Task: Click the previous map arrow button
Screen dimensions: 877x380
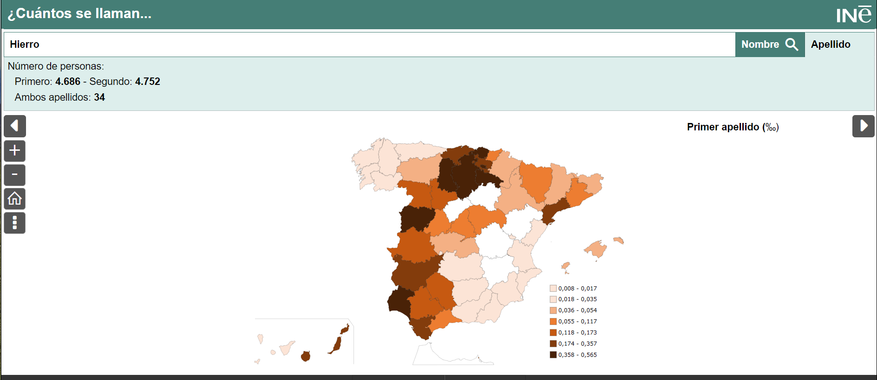Action: point(15,126)
